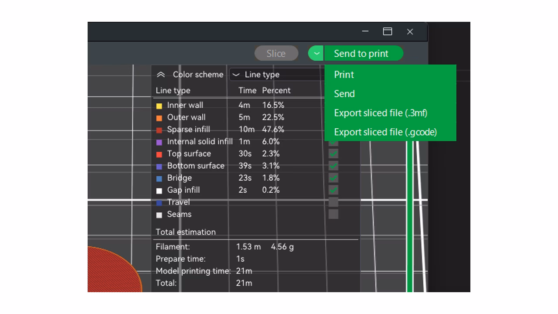This screenshot has height=314, width=558.
Task: Choose Print from the dropdown menu
Action: click(390, 75)
